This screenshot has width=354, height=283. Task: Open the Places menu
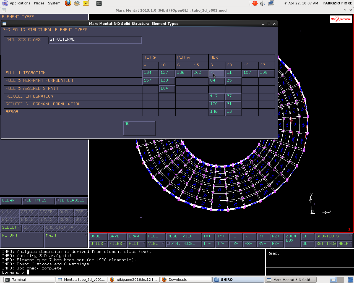39,3
